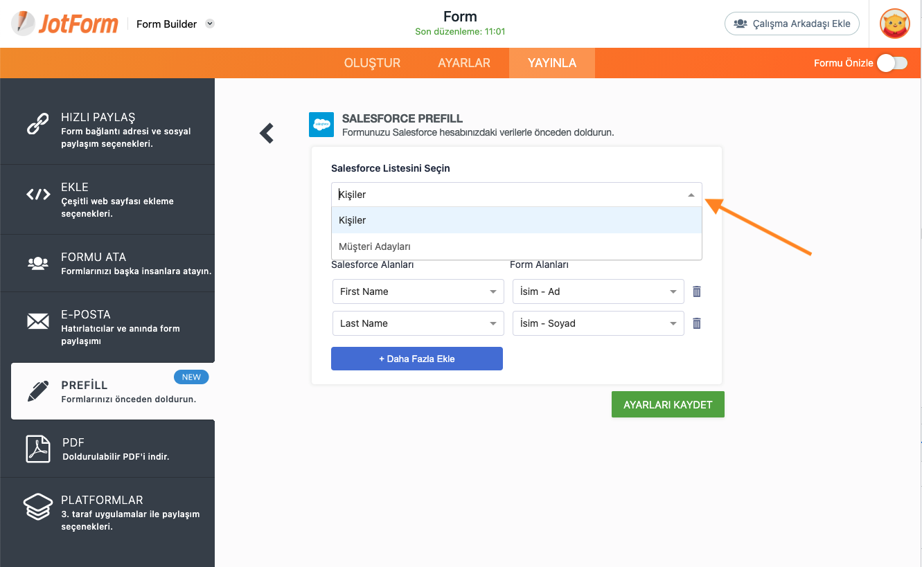Switch to the AYARLAR tab
The width and height of the screenshot is (922, 567).
tap(464, 63)
